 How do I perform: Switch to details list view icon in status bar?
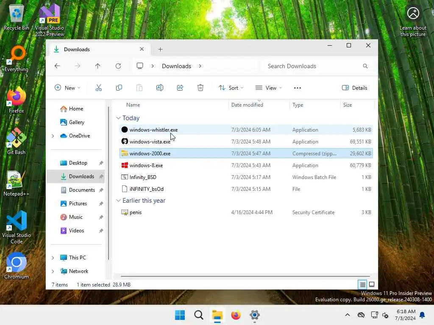[x=362, y=284]
